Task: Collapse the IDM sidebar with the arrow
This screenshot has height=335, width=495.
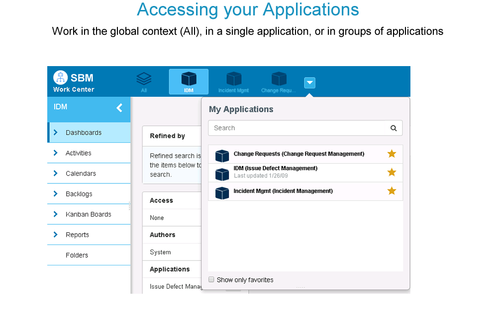Action: coord(119,107)
